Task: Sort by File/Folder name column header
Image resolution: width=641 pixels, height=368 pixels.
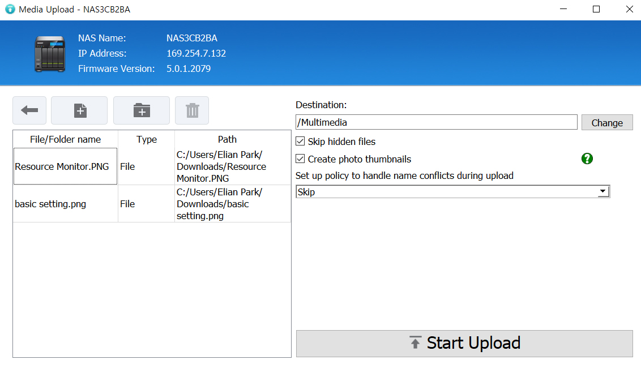Action: (x=65, y=139)
